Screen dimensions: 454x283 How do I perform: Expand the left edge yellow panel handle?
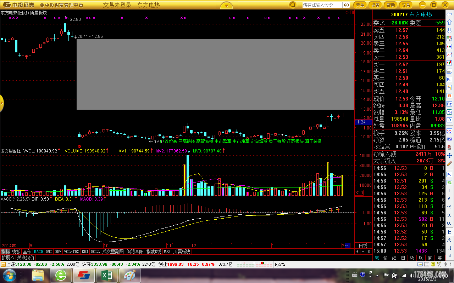[1, 103]
